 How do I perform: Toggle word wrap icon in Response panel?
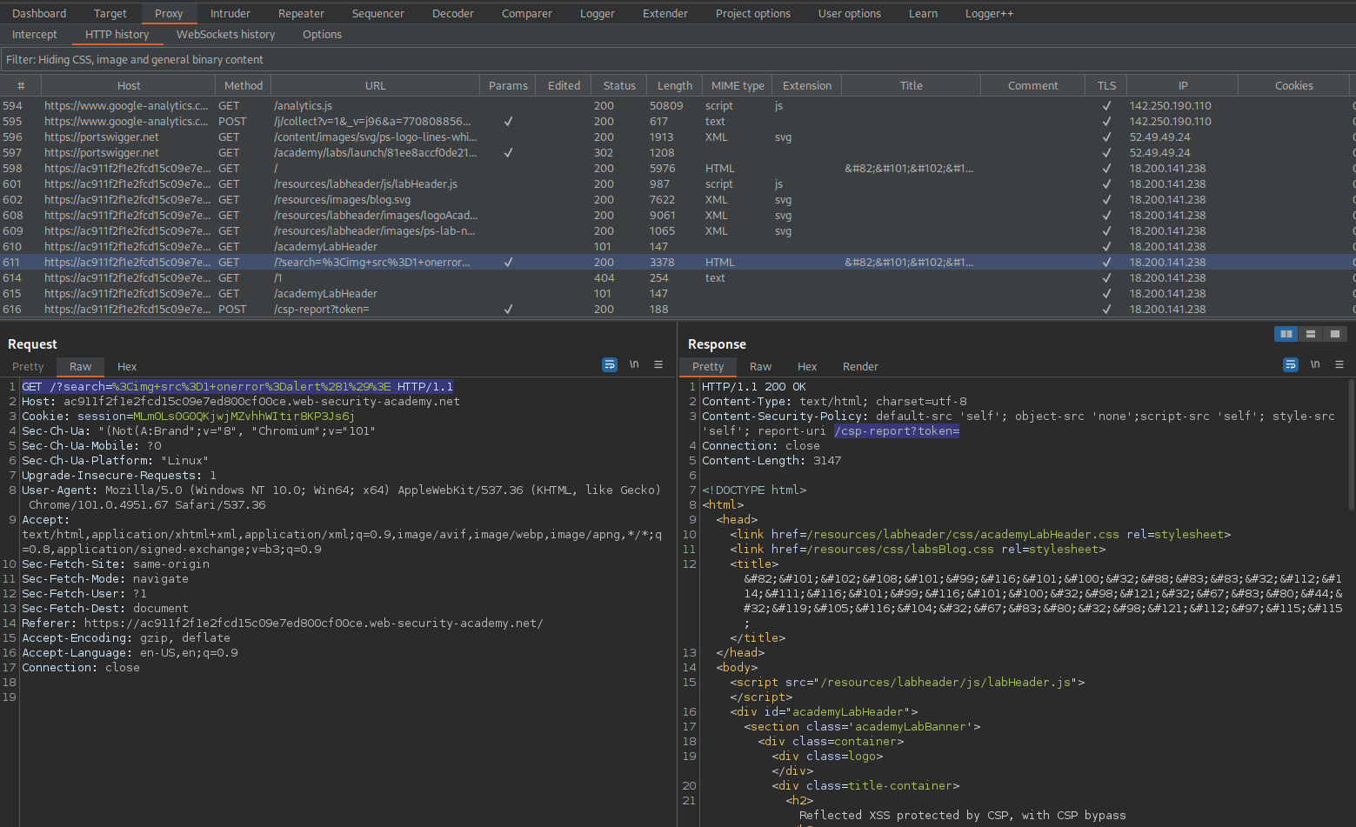tap(1291, 364)
